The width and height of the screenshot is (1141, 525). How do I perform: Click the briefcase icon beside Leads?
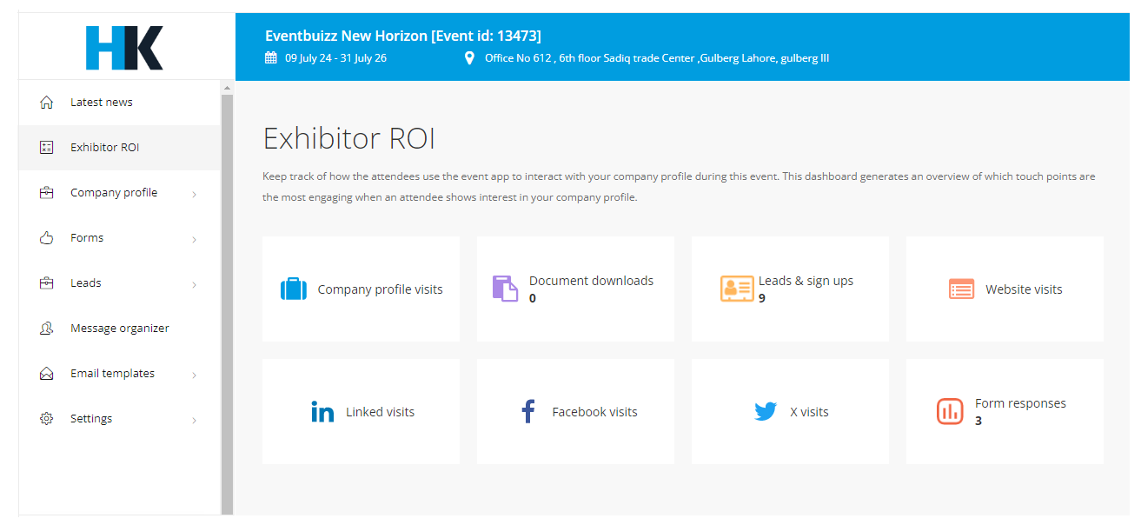coord(47,283)
